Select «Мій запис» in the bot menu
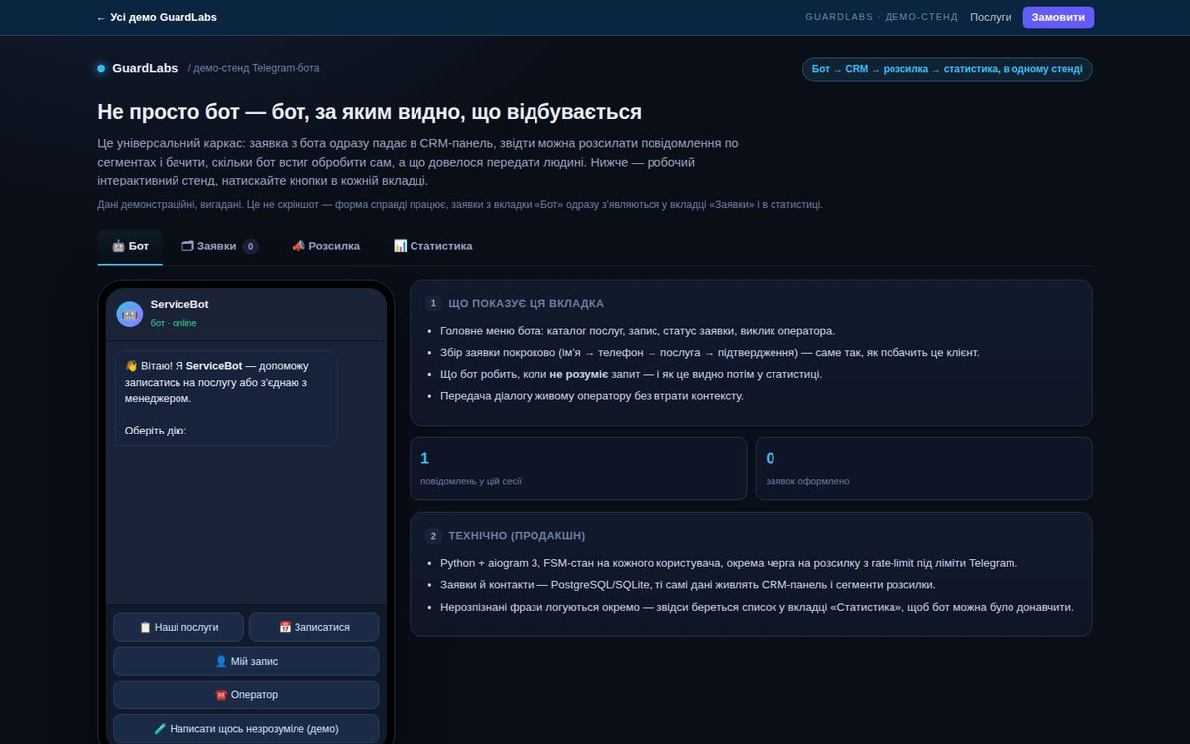 pos(246,661)
